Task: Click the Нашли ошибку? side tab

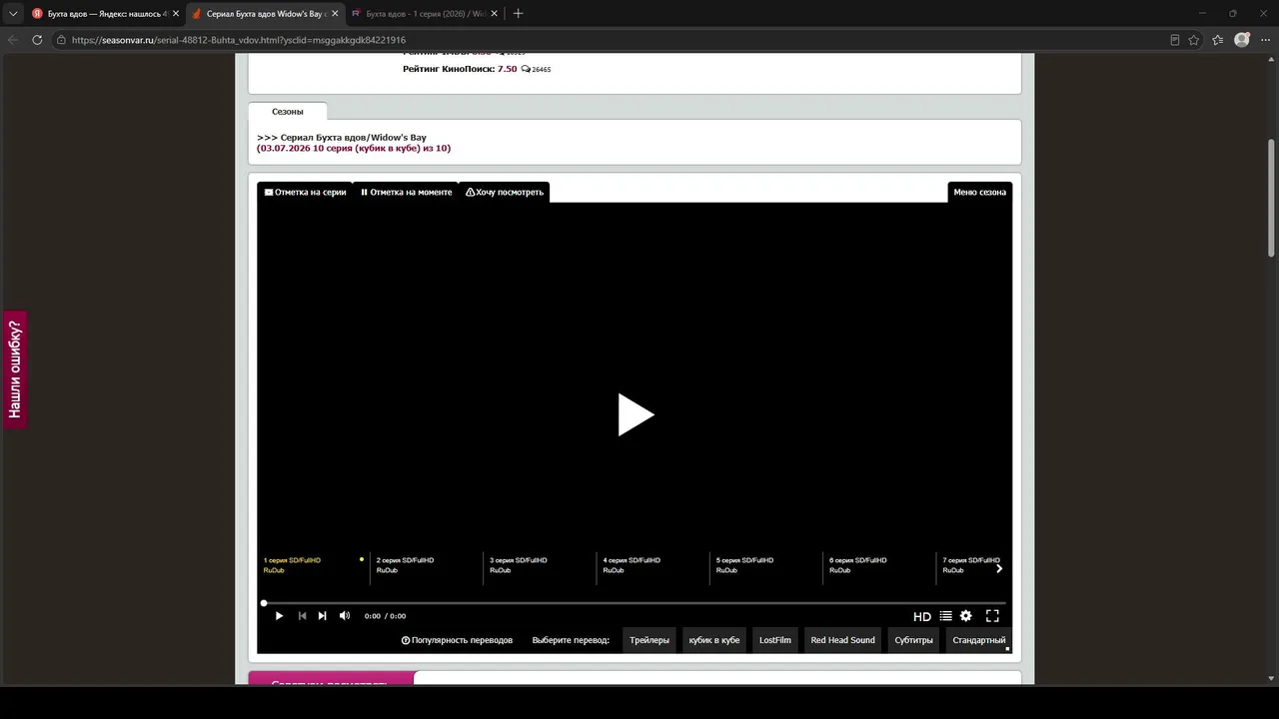Action: [15, 369]
